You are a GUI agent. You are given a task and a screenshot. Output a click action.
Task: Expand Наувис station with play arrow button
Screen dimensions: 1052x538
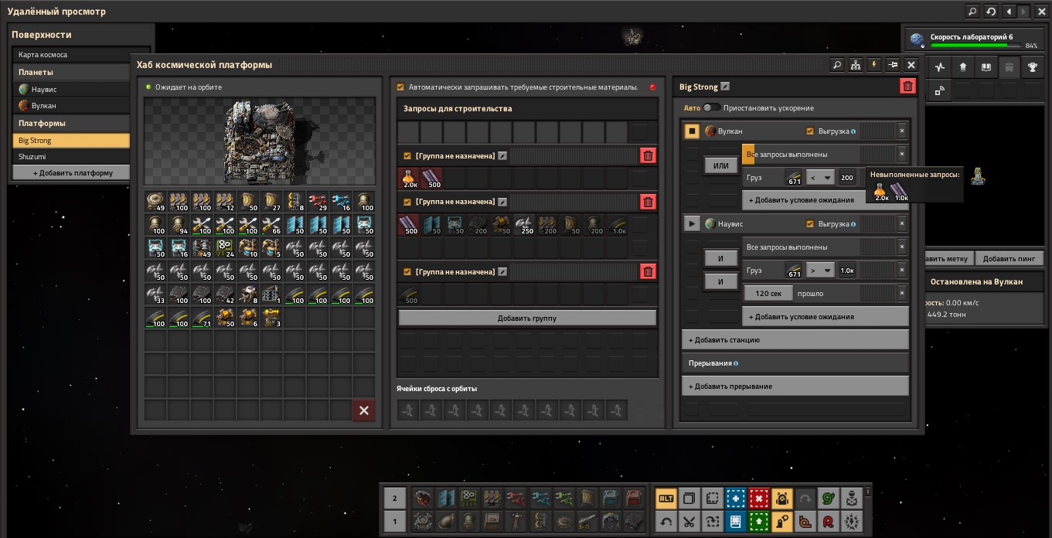point(692,224)
